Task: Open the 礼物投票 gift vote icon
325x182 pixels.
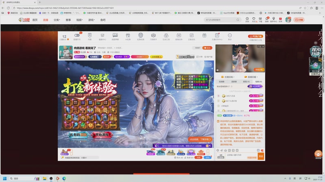Action: (141, 36)
